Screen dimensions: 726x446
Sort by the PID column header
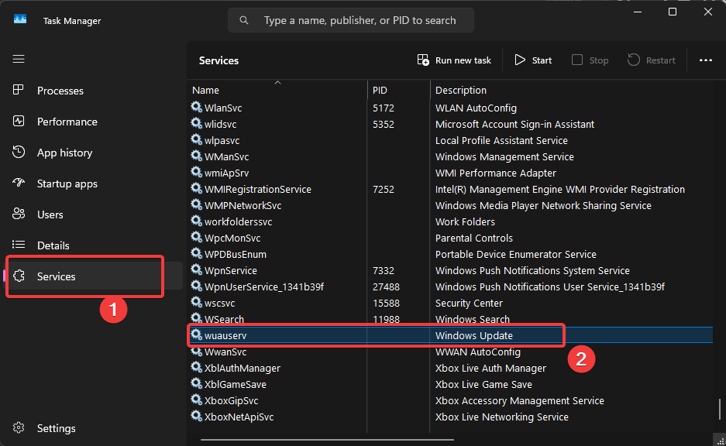pyautogui.click(x=380, y=91)
